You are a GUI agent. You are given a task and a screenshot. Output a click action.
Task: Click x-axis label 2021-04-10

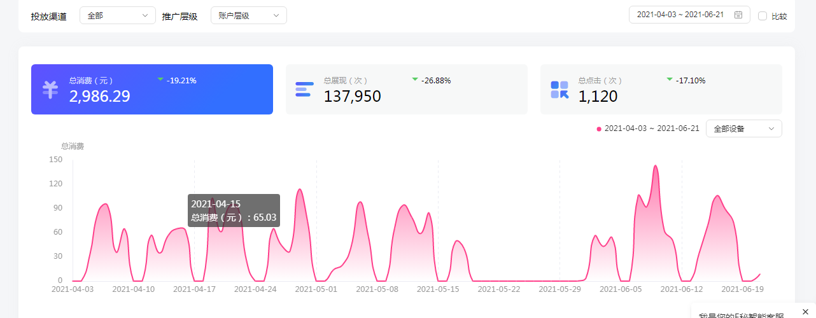(x=133, y=289)
